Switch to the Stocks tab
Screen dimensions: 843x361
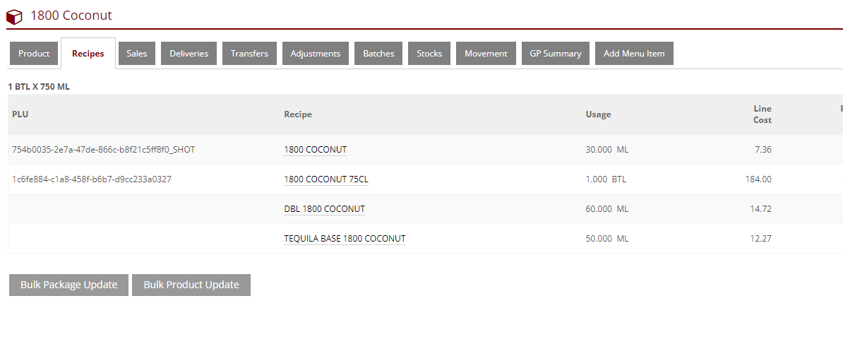point(429,54)
